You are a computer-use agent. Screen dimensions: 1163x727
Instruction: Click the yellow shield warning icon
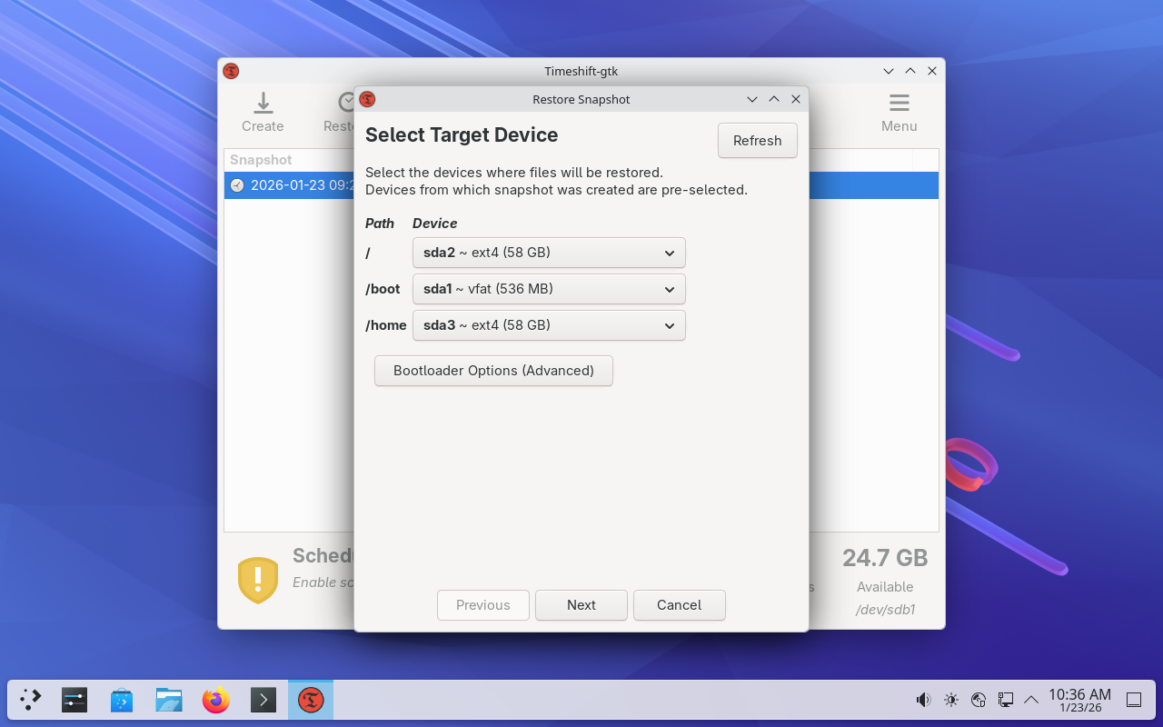tap(258, 580)
